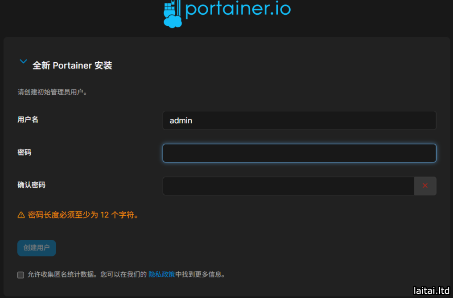Focus the 密码 input field
The image size is (453, 298).
pyautogui.click(x=299, y=153)
